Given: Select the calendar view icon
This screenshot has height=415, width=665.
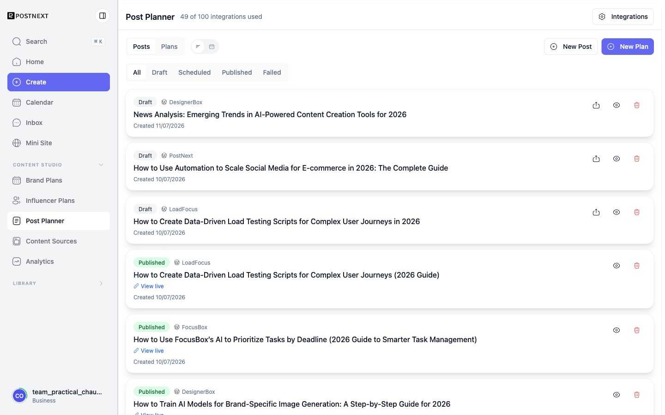Looking at the screenshot, I should click(212, 47).
